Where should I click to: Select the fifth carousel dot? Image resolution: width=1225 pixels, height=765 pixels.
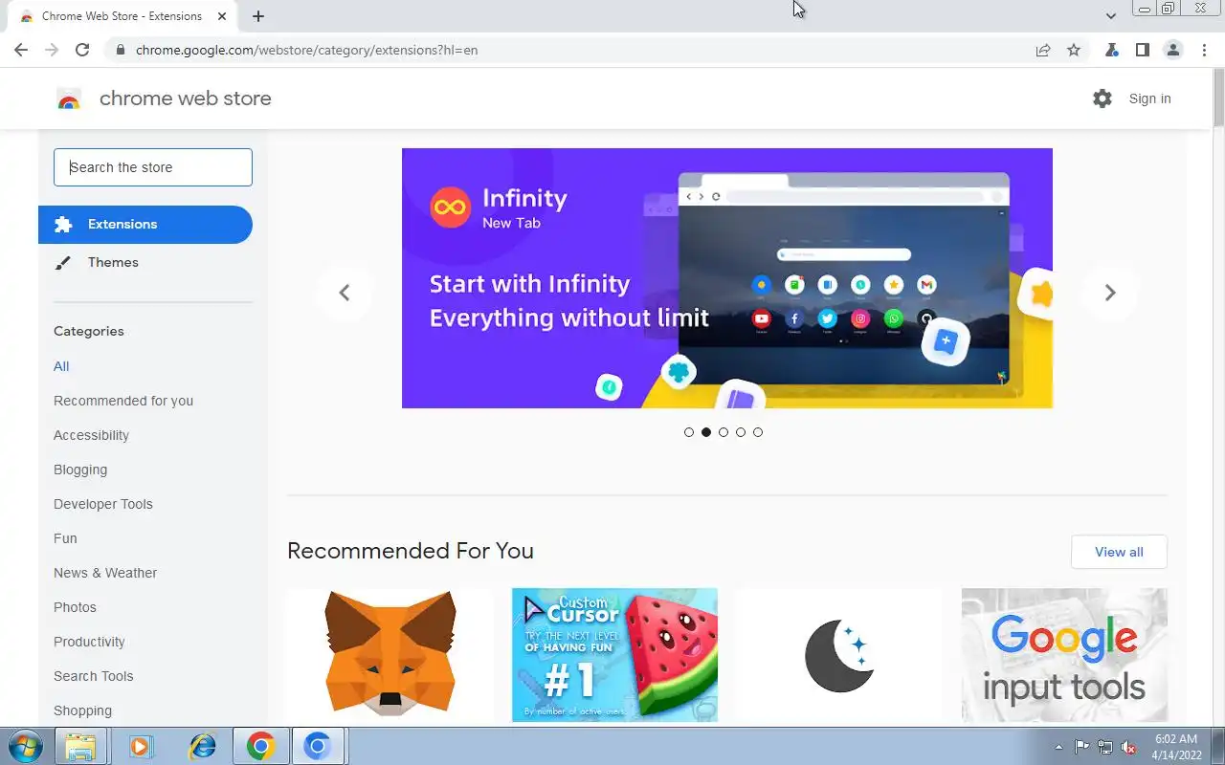[758, 432]
